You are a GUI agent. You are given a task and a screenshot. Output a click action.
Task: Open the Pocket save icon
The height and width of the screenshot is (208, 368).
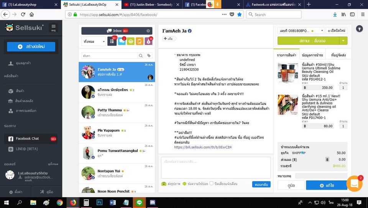(232, 15)
